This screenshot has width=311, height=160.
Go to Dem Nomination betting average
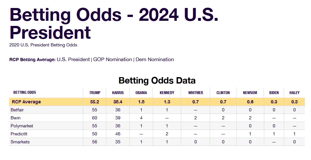155,60
